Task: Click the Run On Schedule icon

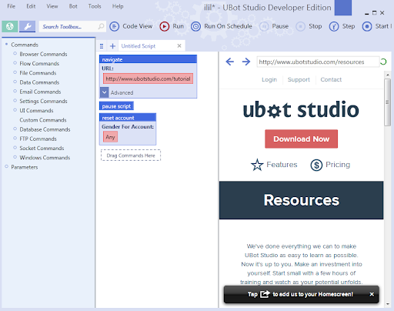Action: [195, 26]
